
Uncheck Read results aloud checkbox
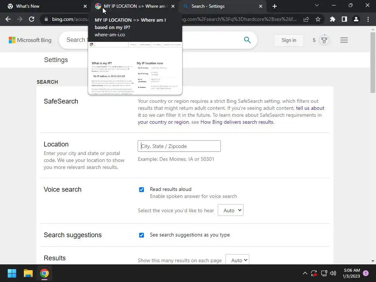(141, 190)
